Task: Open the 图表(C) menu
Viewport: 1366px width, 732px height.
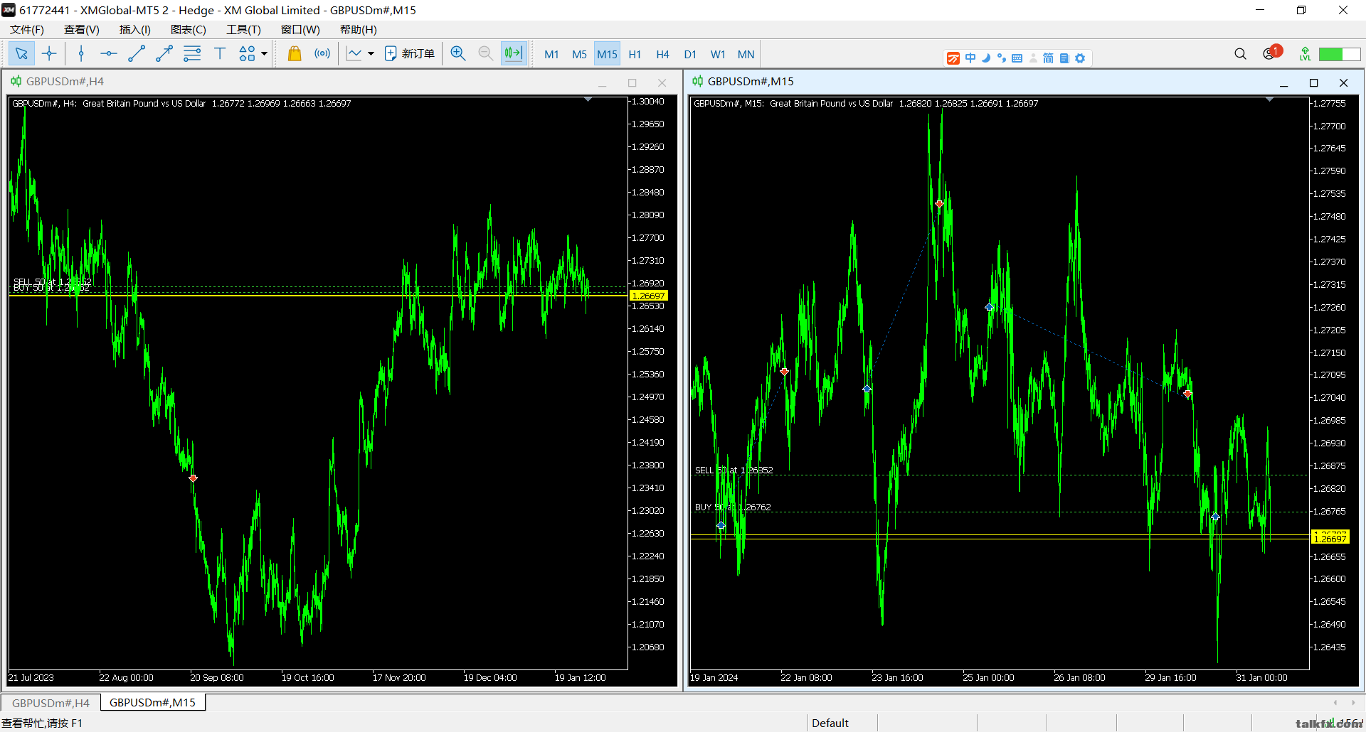Action: pyautogui.click(x=189, y=29)
